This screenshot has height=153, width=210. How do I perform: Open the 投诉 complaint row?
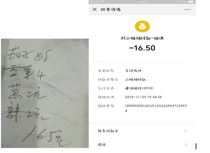pos(142,145)
